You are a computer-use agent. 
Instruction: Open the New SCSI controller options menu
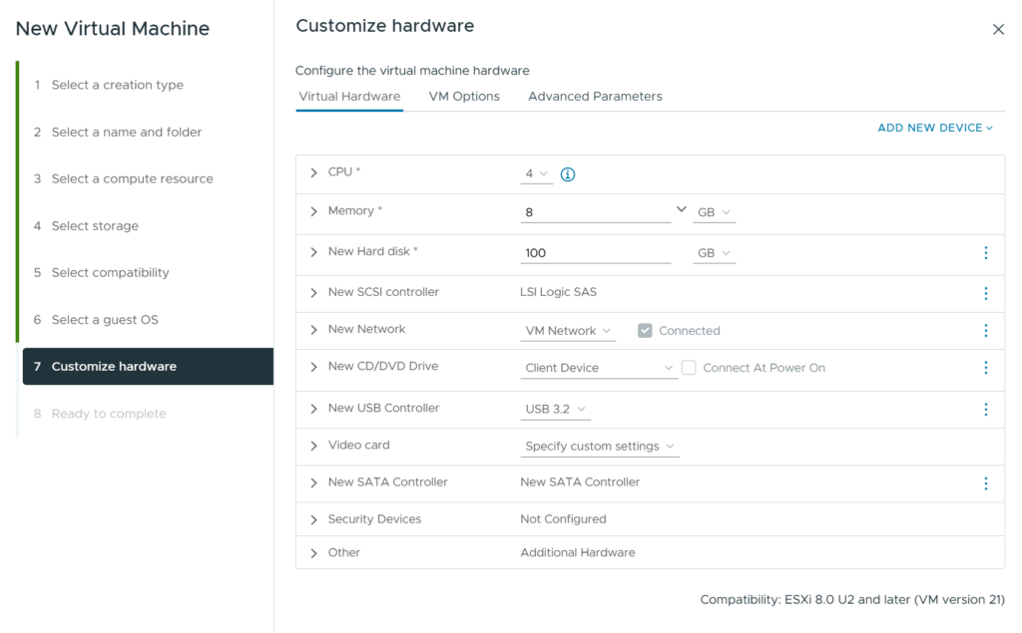coord(985,294)
